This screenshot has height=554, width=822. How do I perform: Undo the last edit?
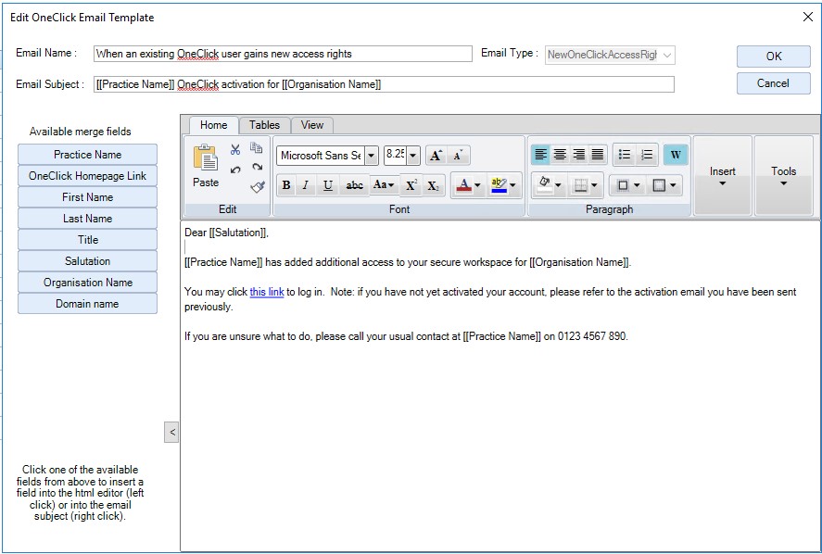coord(235,170)
